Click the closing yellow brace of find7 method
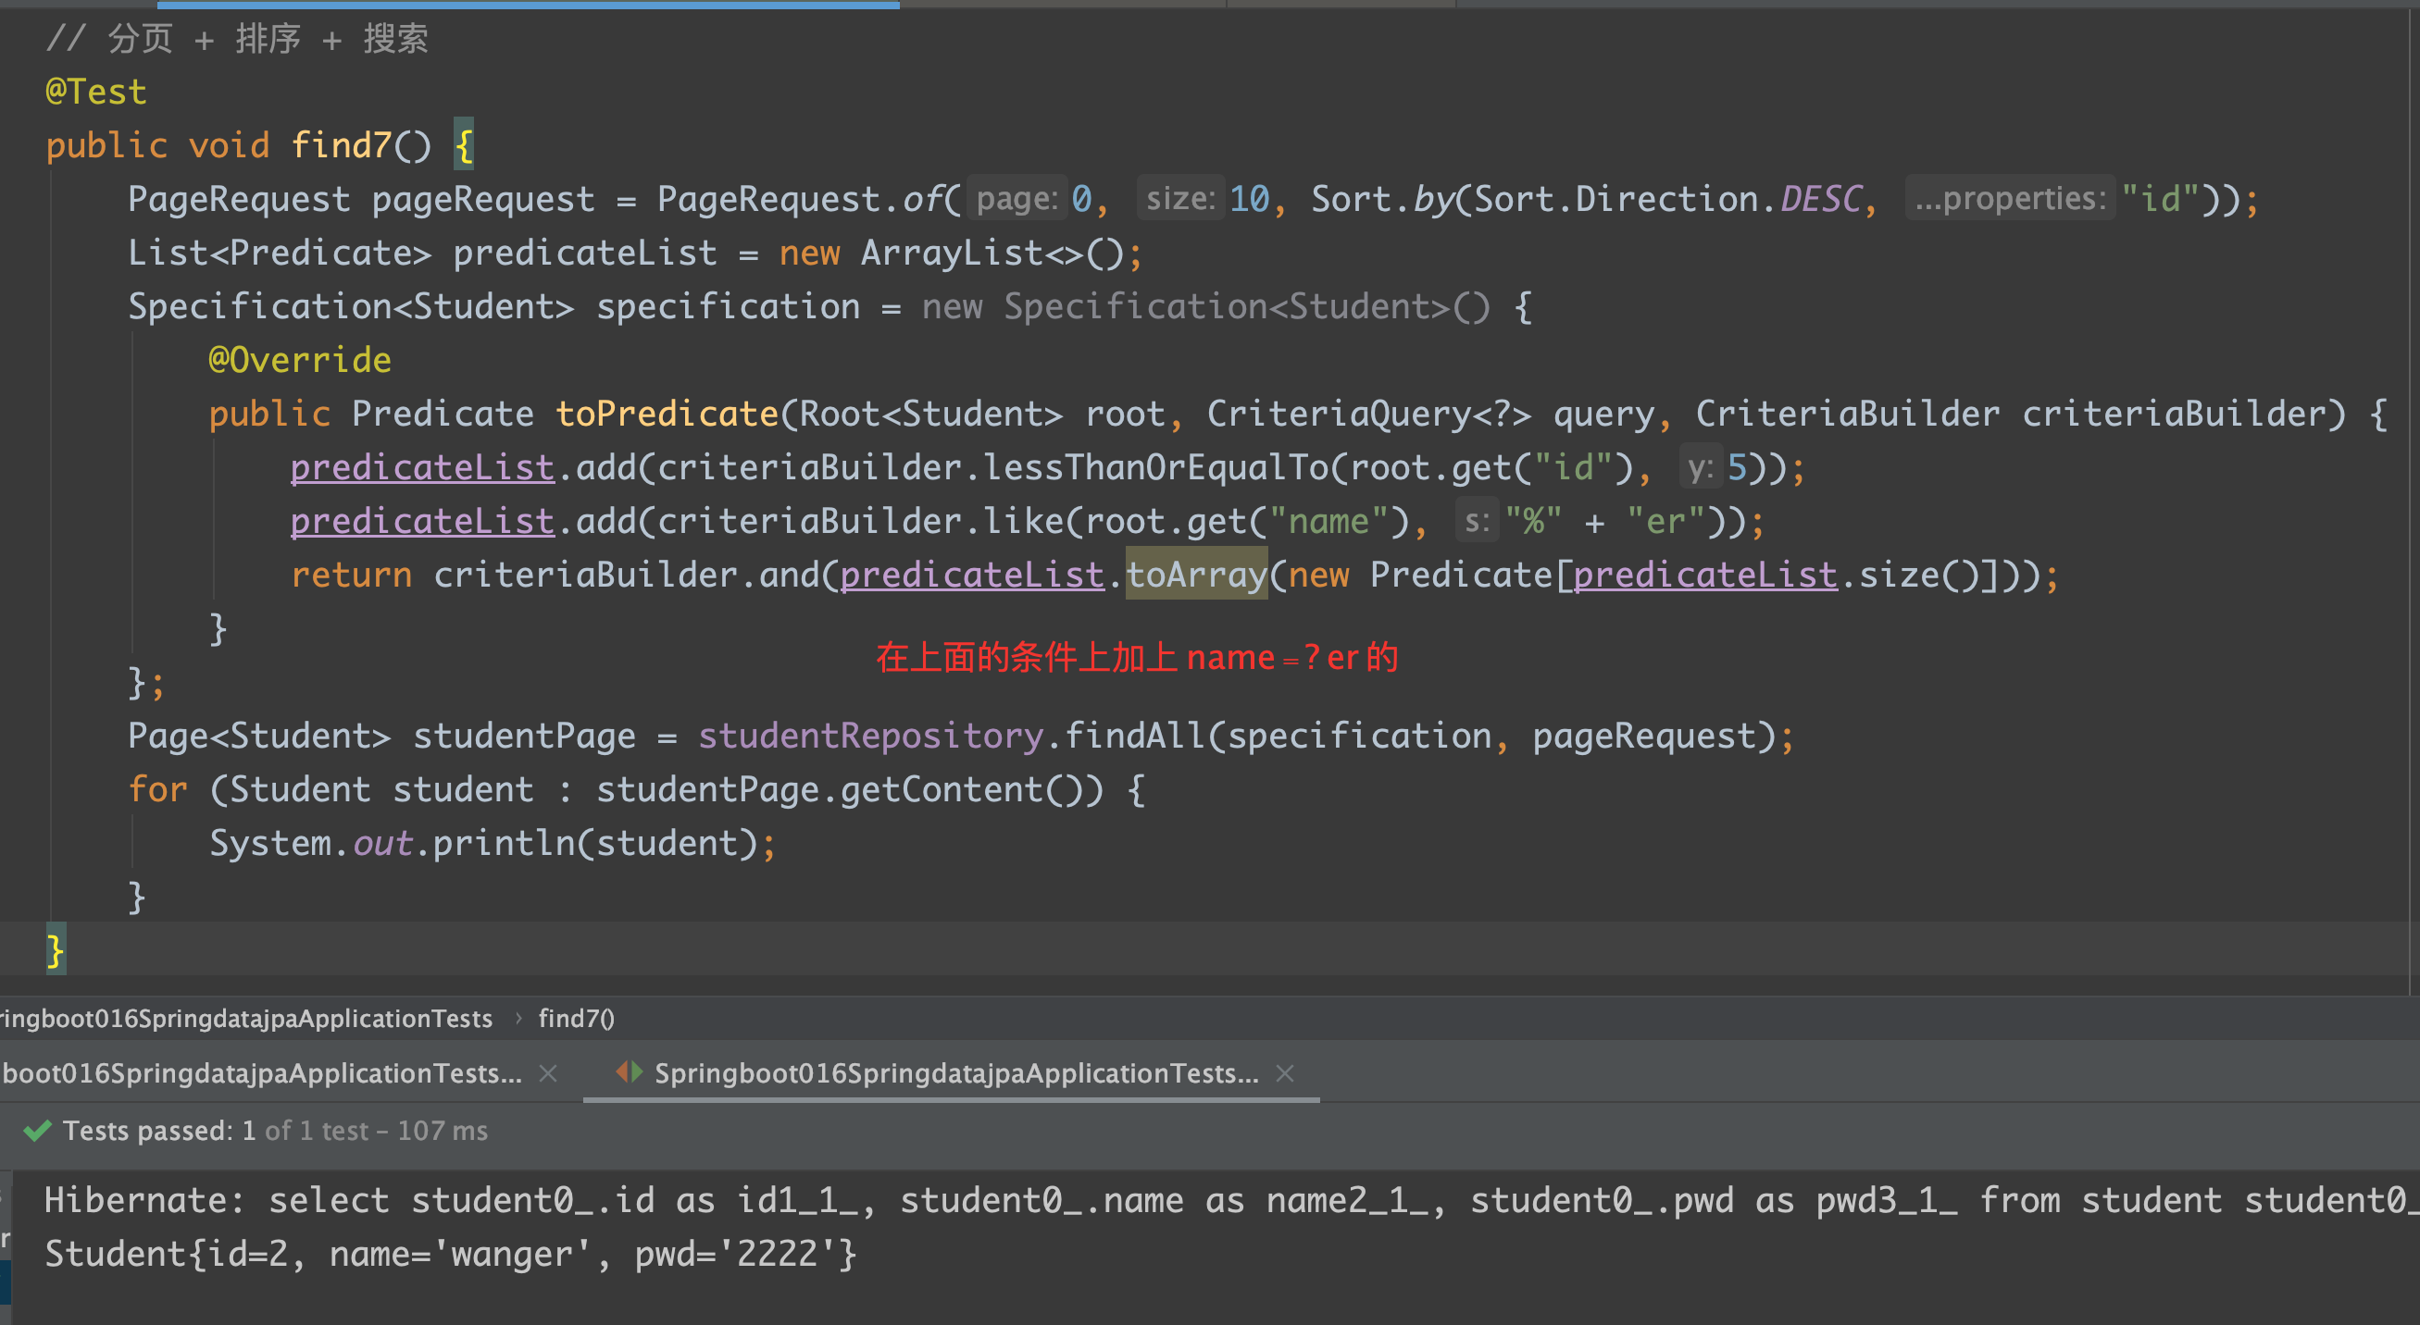This screenshot has height=1325, width=2420. [x=56, y=949]
